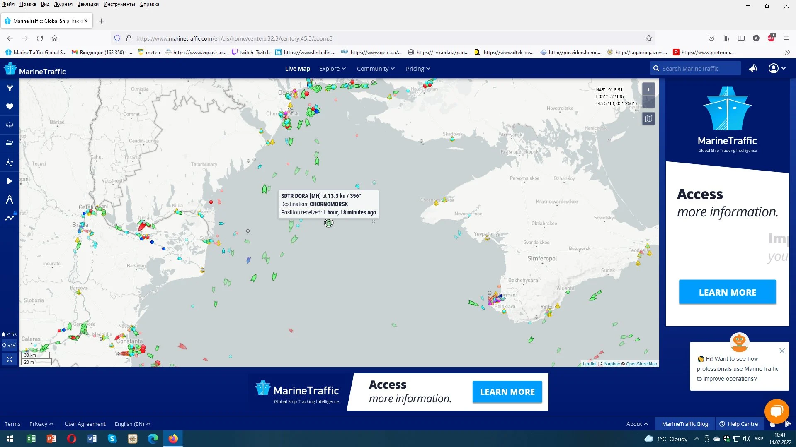The width and height of the screenshot is (796, 447).
Task: Open the Terms link in footer
Action: 12,424
